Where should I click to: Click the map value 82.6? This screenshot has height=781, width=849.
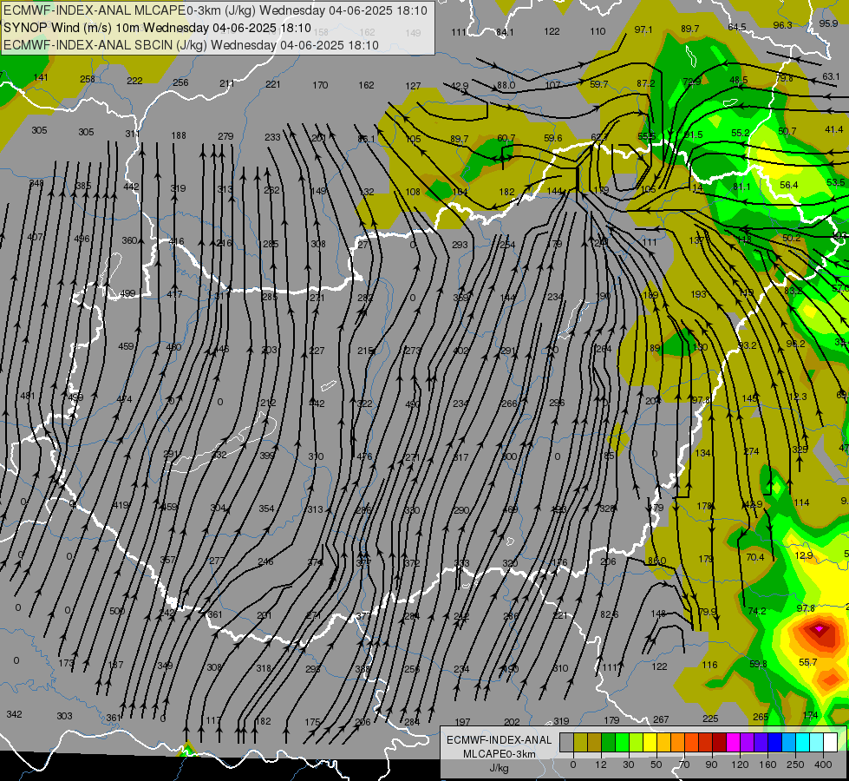coord(609,614)
